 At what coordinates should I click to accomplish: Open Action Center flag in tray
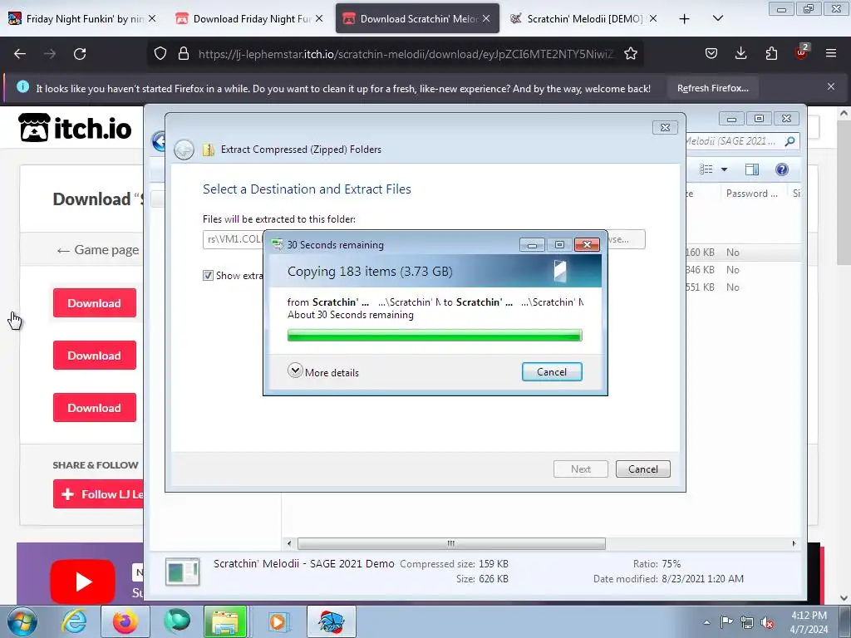[726, 622]
